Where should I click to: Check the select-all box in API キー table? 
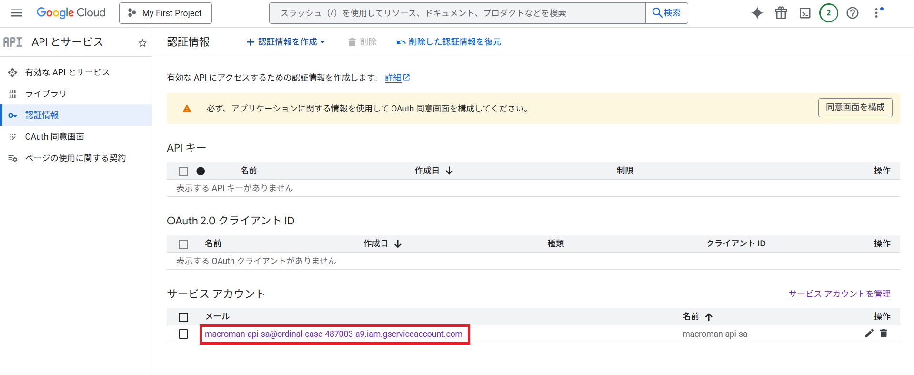click(183, 171)
